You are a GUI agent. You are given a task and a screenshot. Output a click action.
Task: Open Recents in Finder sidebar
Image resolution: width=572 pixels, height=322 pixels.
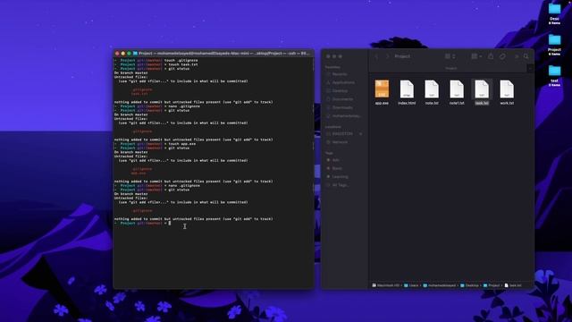point(340,74)
